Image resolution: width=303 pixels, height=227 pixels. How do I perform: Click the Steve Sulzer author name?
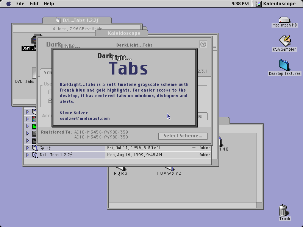pos(74,113)
